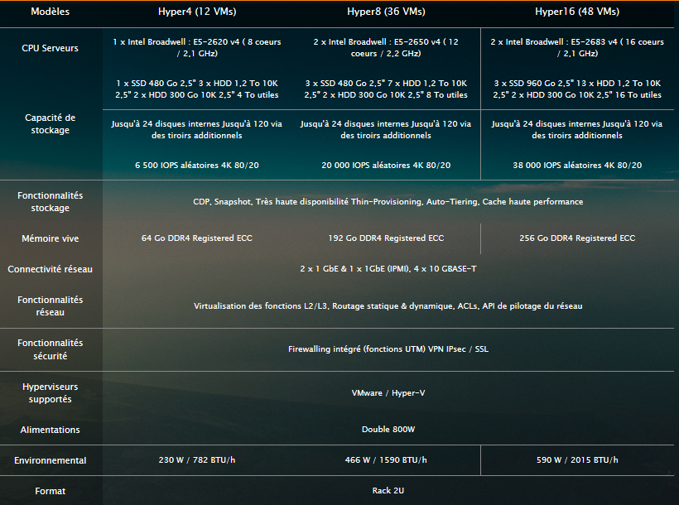Click '230 W / 782 BTU/h'

pyautogui.click(x=197, y=460)
